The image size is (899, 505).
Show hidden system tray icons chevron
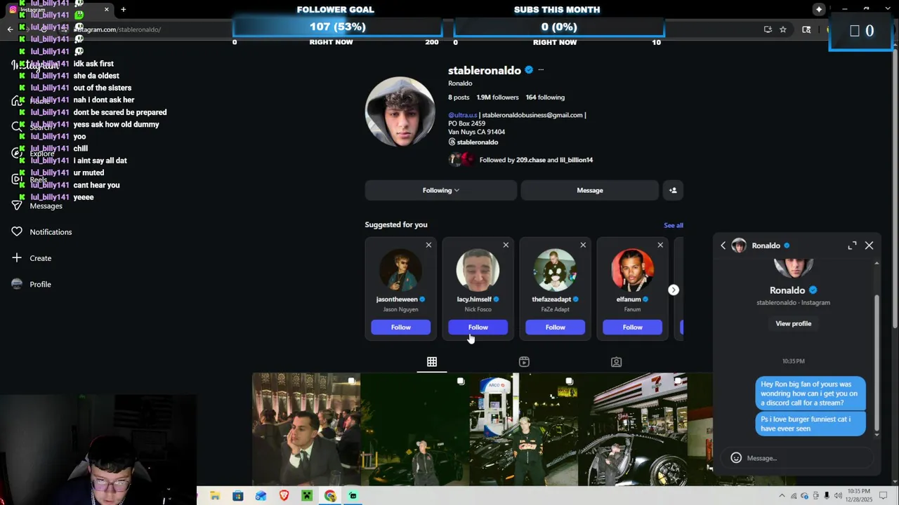point(782,496)
